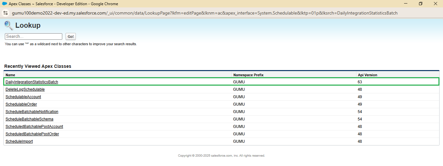Screen dimensions: 443x166
Task: Click GUMU cell in DeleteLogSchedulable row
Action: click(x=239, y=89)
